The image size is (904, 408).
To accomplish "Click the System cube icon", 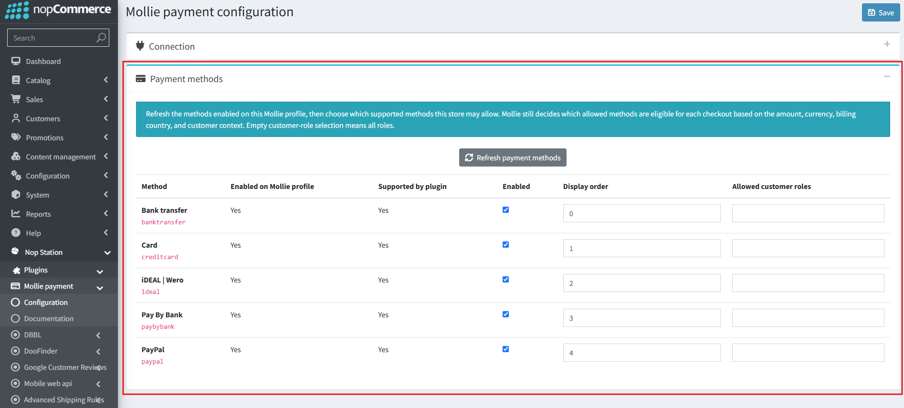I will click(16, 194).
